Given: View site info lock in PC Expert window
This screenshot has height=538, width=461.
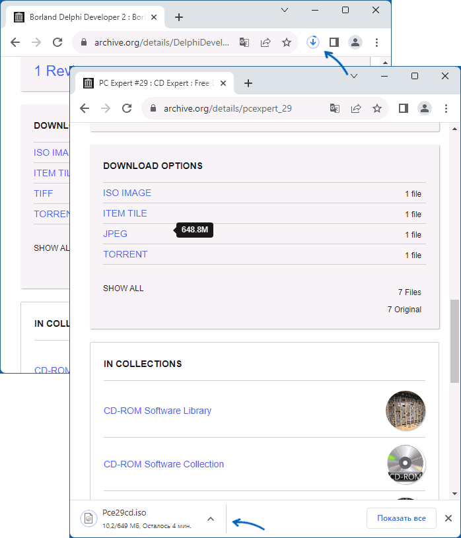Looking at the screenshot, I should point(153,108).
